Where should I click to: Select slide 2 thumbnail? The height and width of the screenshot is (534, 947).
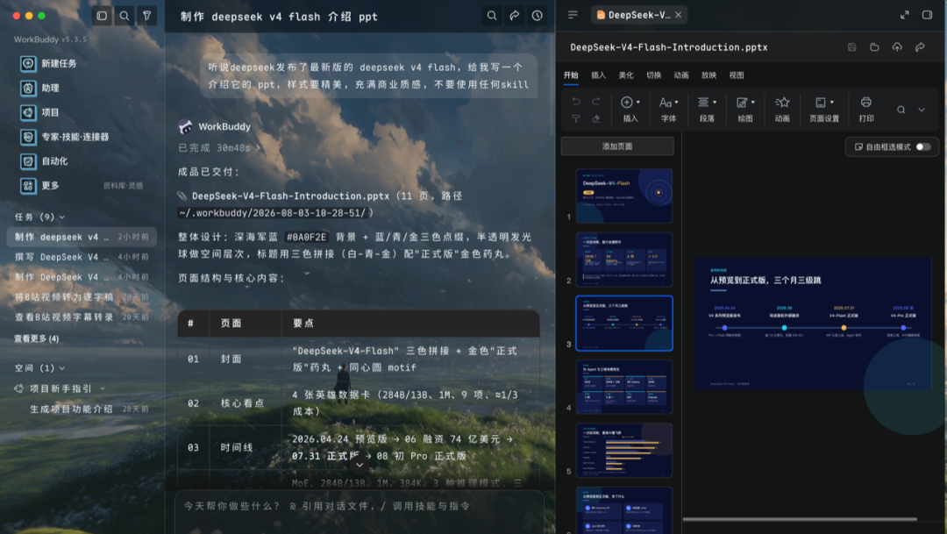pyautogui.click(x=624, y=260)
